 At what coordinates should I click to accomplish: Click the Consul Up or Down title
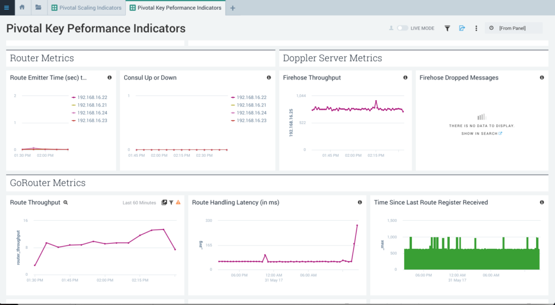click(150, 78)
